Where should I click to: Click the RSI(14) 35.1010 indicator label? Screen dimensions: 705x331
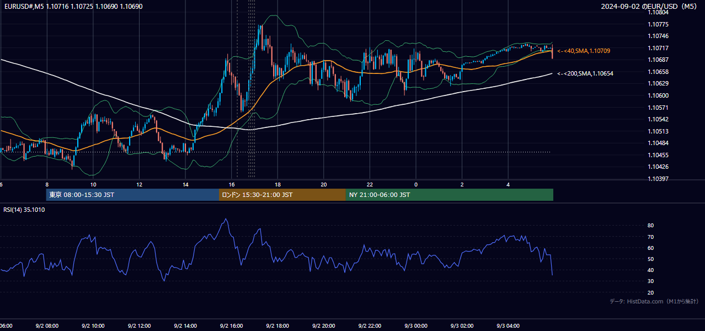(x=24, y=210)
